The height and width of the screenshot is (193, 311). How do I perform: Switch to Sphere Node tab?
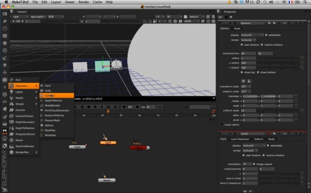237,29
